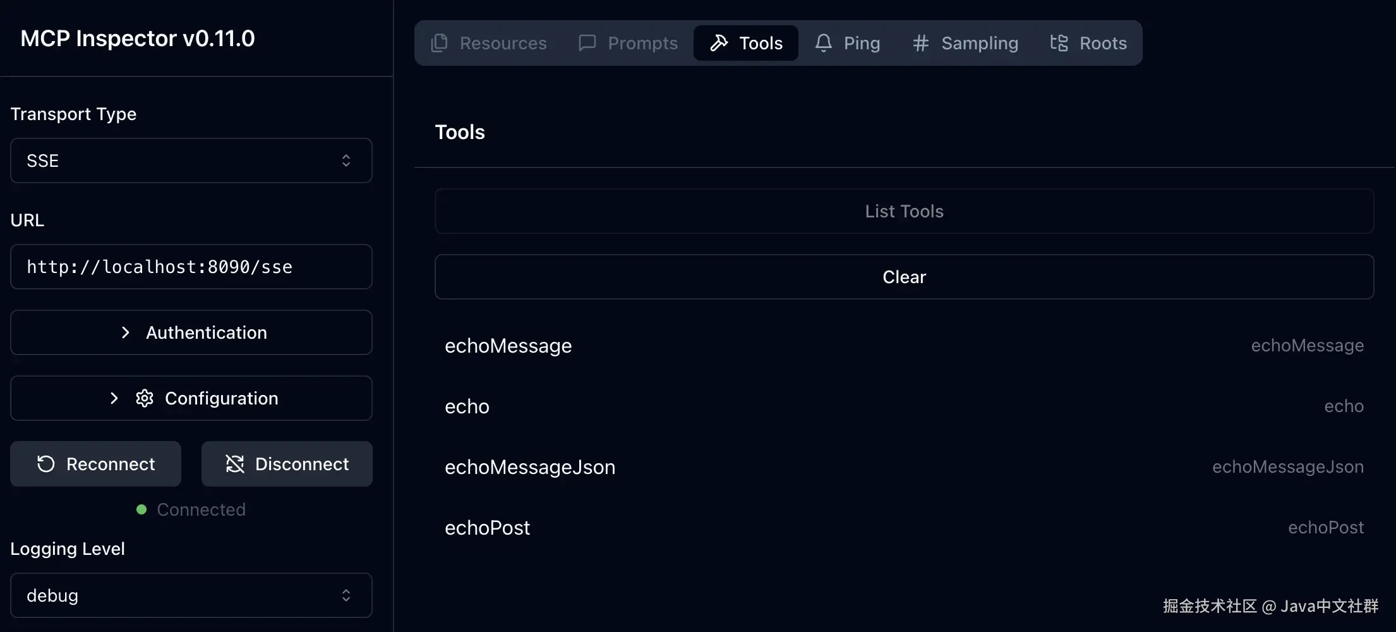Click the Reconnect circular arrow icon
The height and width of the screenshot is (632, 1396).
pos(46,464)
